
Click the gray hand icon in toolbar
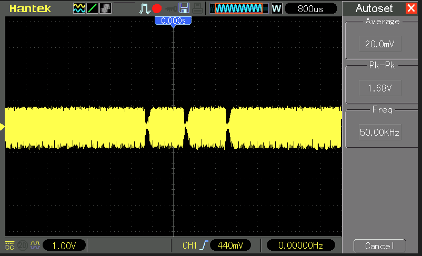[x=106, y=8]
